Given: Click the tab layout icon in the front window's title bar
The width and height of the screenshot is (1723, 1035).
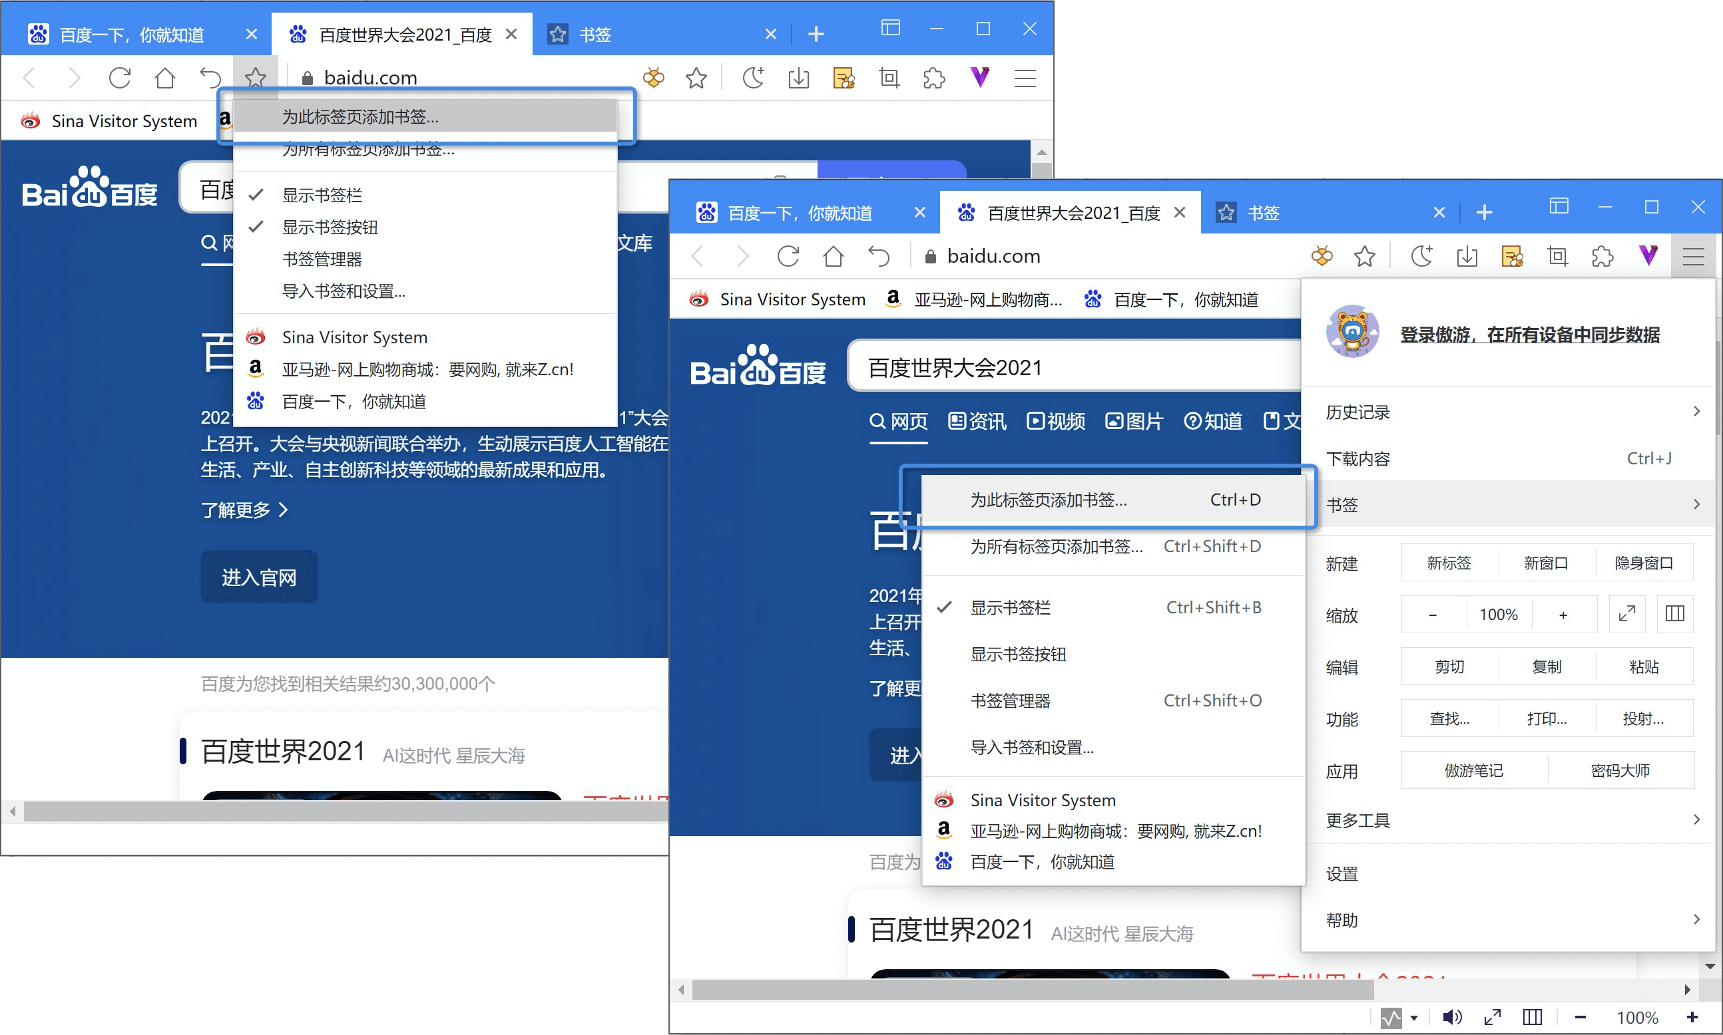Looking at the screenshot, I should [x=1559, y=206].
